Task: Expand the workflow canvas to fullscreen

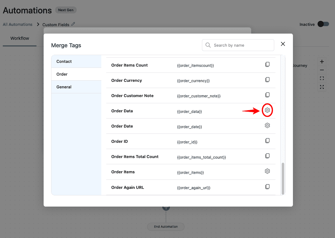Action: coord(322,87)
